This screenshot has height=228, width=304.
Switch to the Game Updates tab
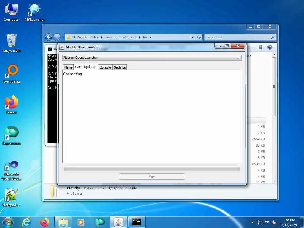86,67
